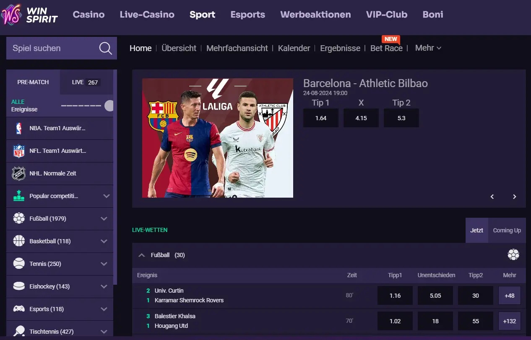Expand Tischtennis (427) category
This screenshot has height=340, width=531.
pyautogui.click(x=104, y=331)
